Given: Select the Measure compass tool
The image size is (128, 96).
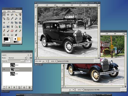Looking at the screenshot, I should tap(20, 19).
